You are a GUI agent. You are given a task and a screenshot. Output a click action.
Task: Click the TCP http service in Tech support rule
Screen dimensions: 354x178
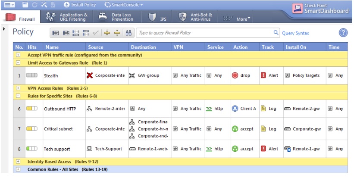(214, 149)
